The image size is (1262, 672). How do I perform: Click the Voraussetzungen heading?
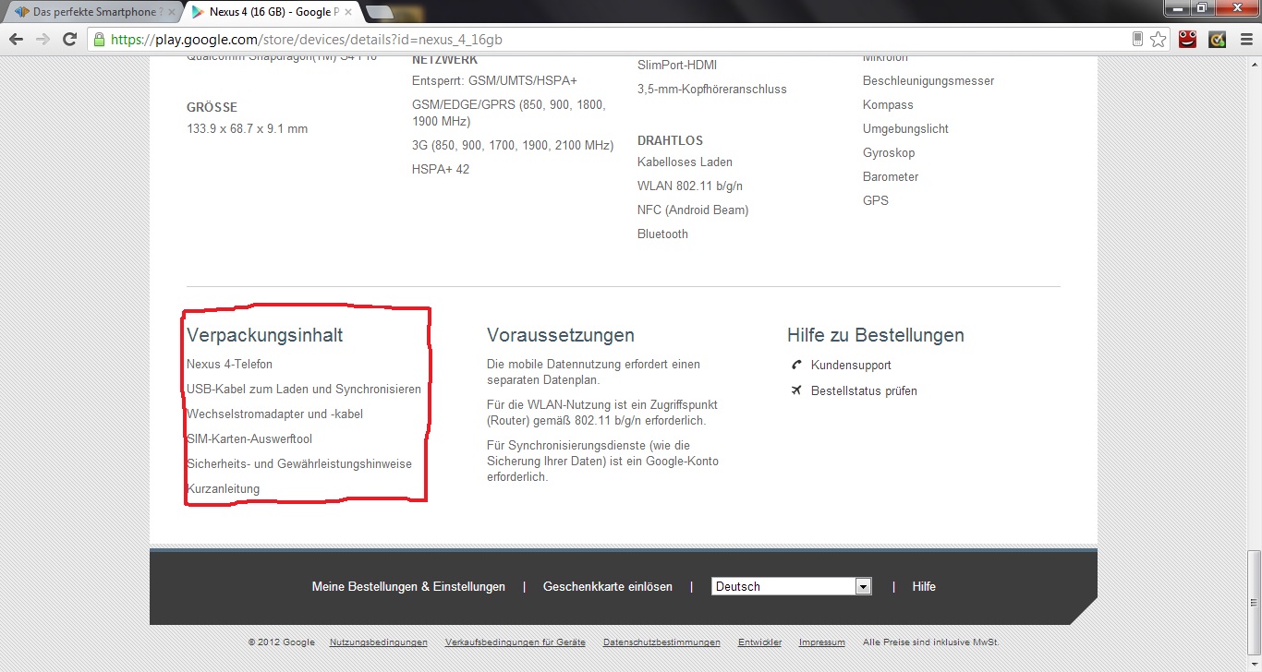click(561, 335)
